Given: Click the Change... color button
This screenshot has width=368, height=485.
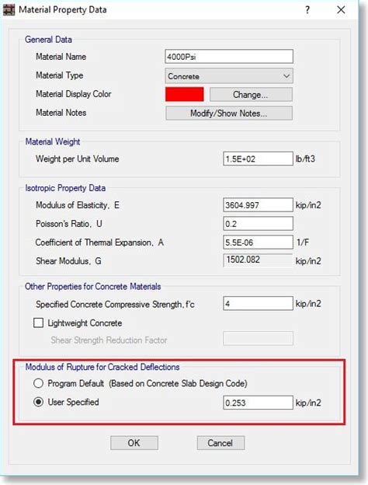Looking at the screenshot, I should click(x=251, y=94).
